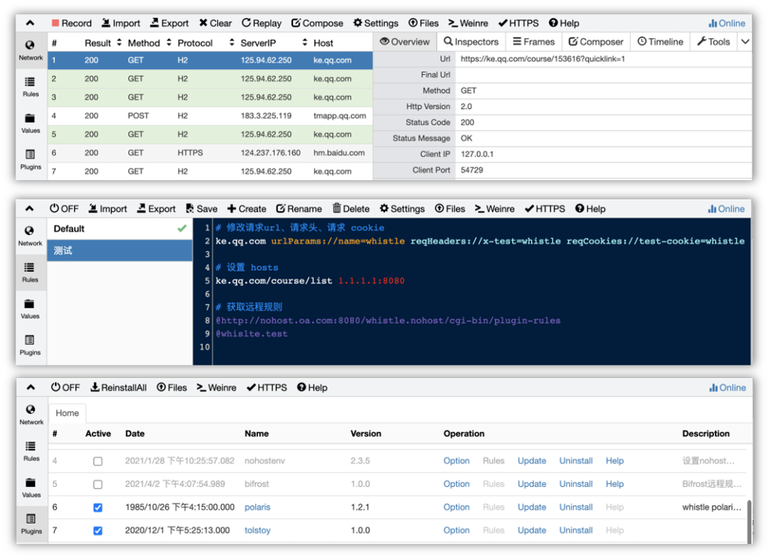The image size is (770, 559).
Task: Enable the bifrost plugin checkbox
Action: 98,484
